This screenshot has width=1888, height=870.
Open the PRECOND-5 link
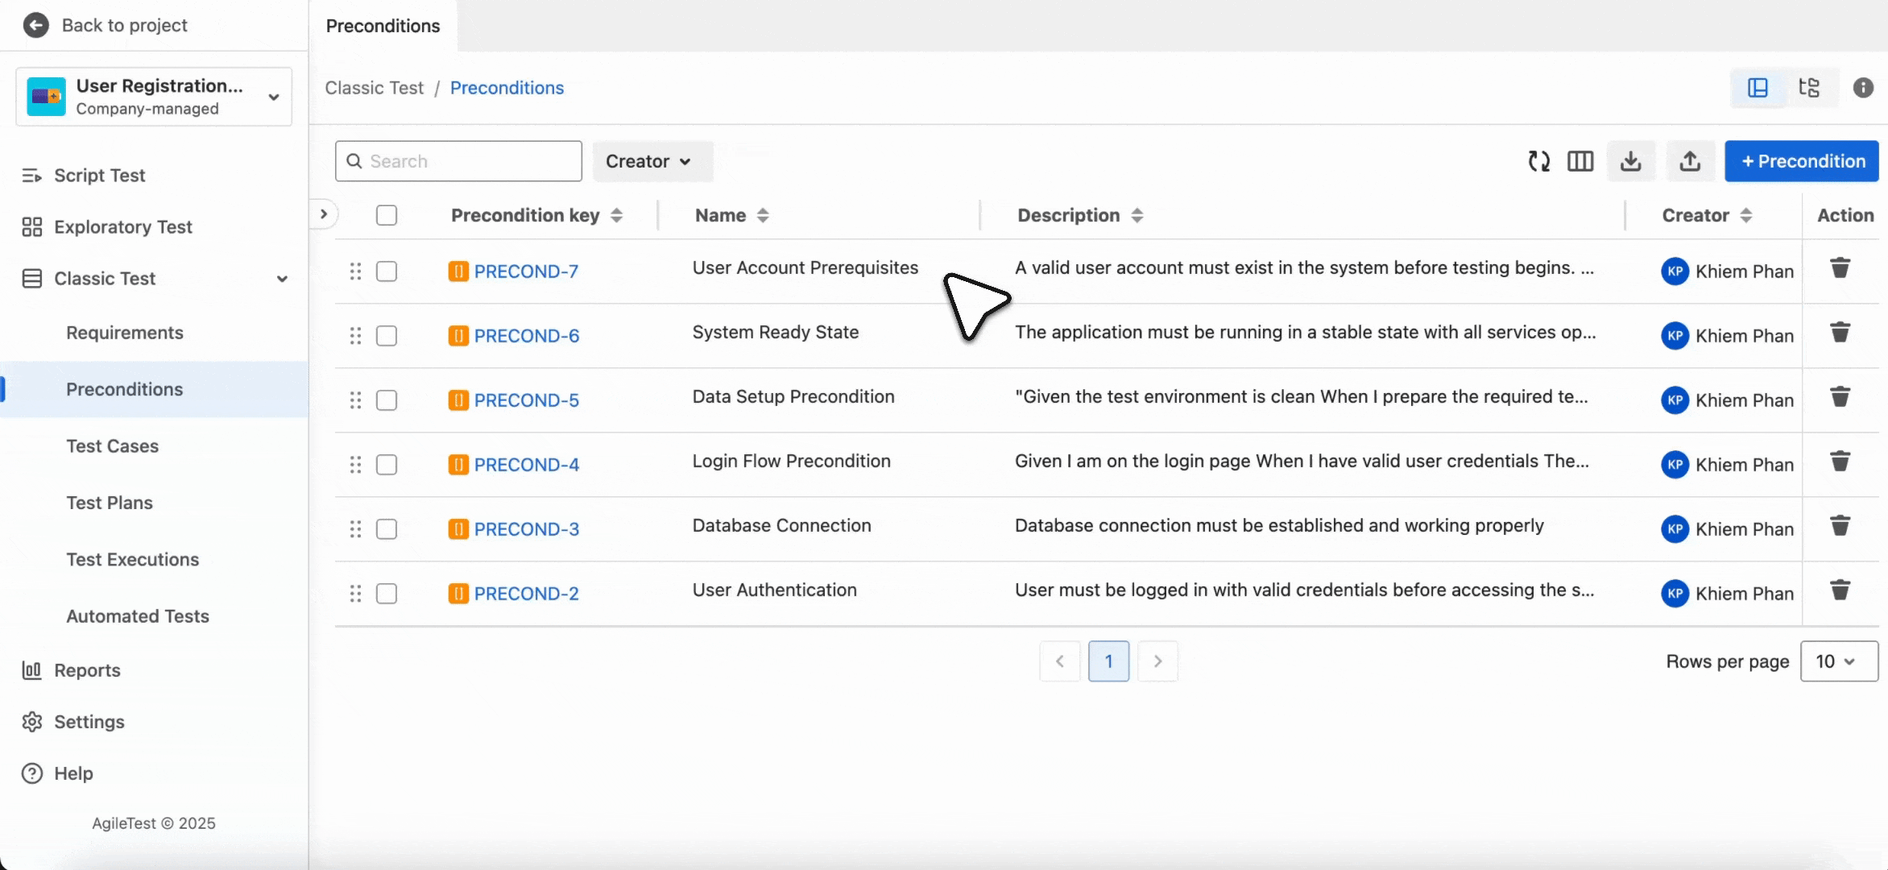tap(526, 400)
